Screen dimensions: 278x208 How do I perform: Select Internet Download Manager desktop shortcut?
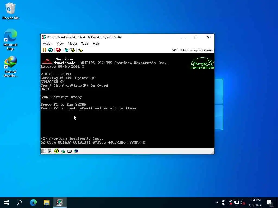click(11, 67)
